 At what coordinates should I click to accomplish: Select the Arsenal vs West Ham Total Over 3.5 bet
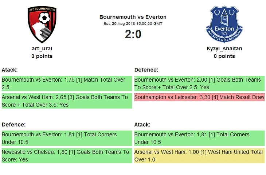[x=66, y=101]
